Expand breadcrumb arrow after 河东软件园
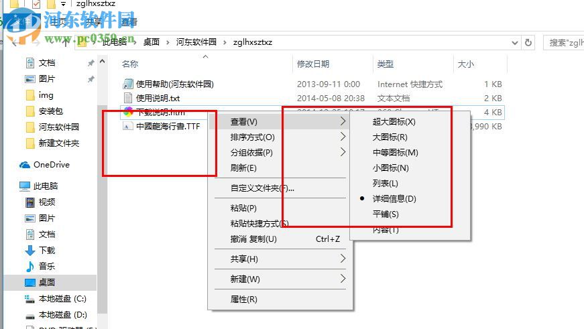Screen dimensions: 584x329 (x=225, y=42)
